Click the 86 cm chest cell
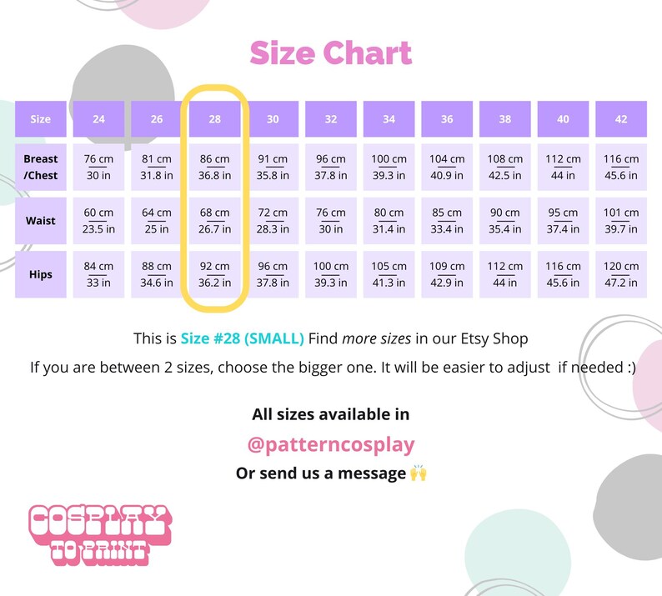This screenshot has height=596, width=662. pyautogui.click(x=214, y=168)
